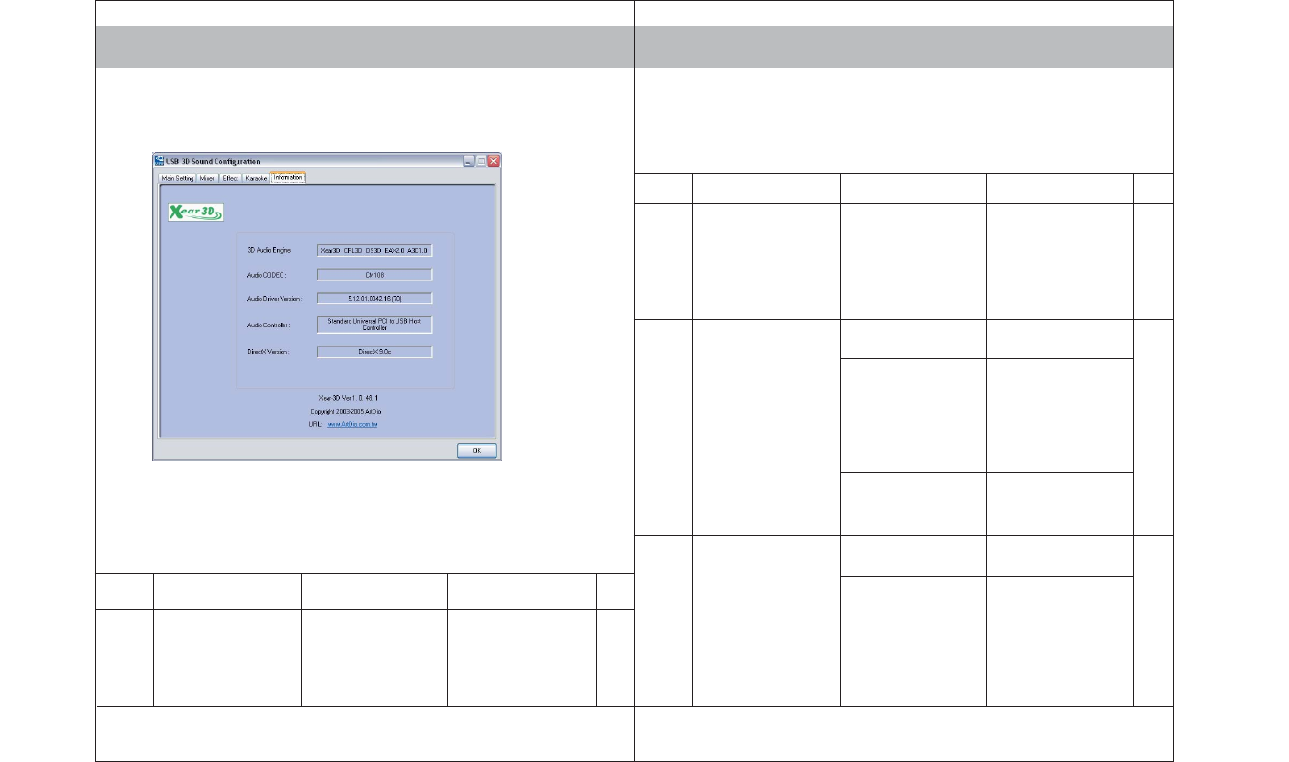
Task: Click the Audio CODEC field showing CM108
Action: (x=374, y=274)
